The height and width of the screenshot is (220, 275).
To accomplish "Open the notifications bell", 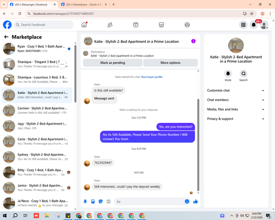I will [x=254, y=25].
